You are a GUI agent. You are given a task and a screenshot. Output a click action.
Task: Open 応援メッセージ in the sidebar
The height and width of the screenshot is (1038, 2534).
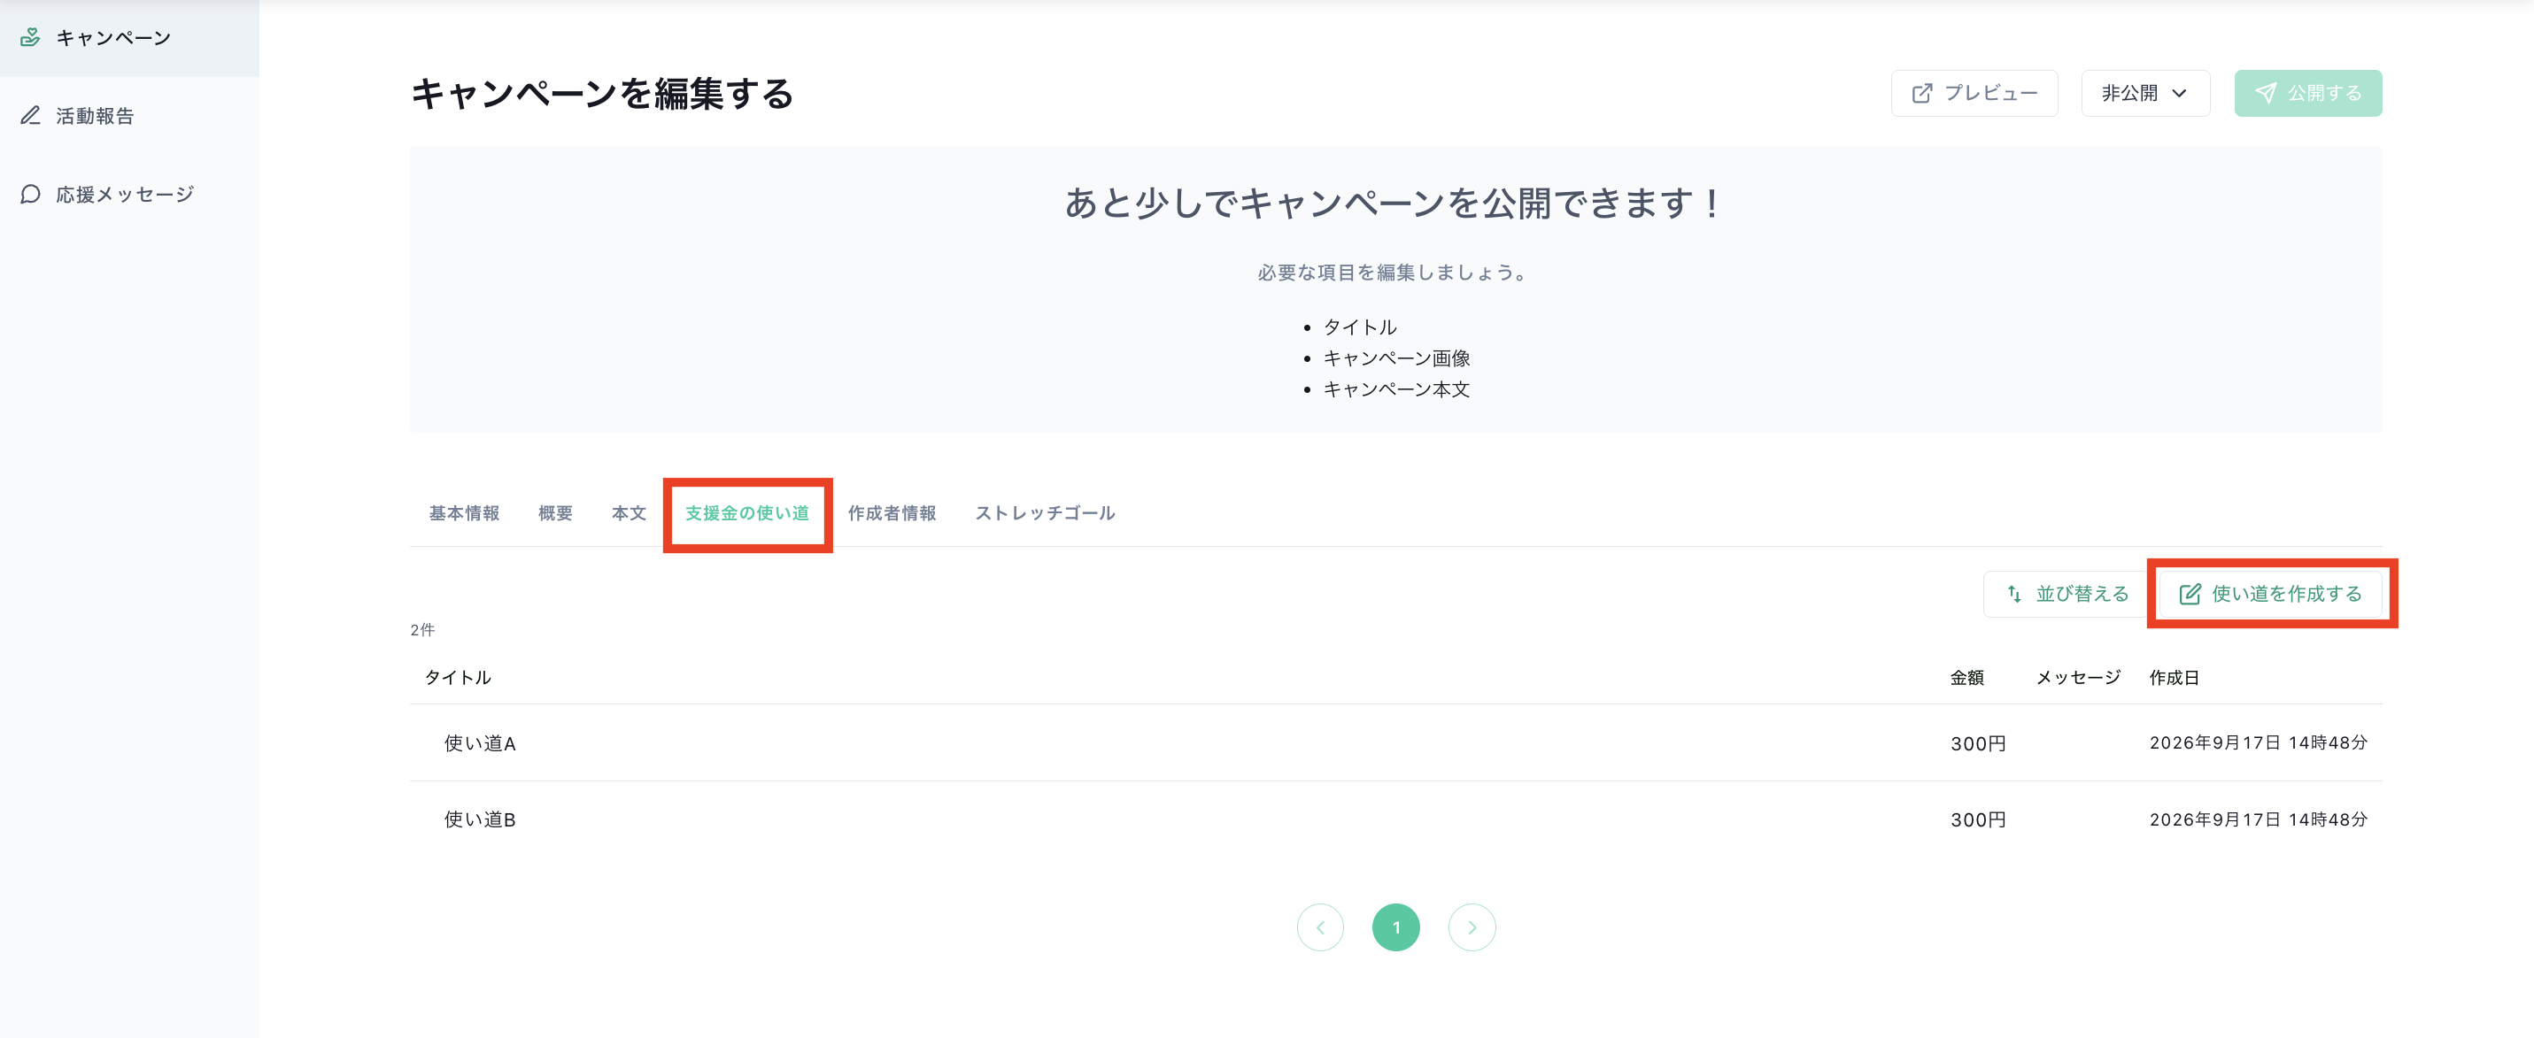130,195
